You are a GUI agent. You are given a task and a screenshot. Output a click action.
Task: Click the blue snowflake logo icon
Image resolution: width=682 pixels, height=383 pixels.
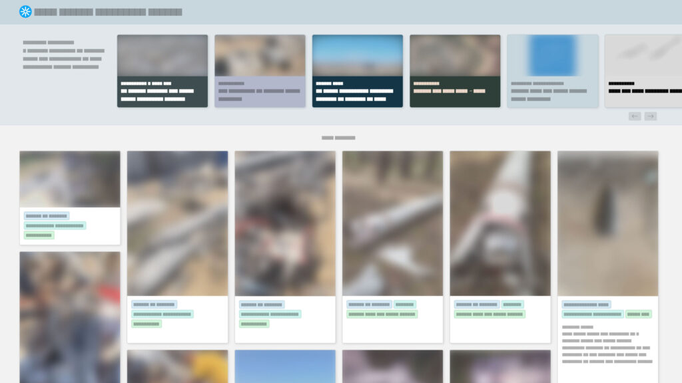(x=25, y=12)
